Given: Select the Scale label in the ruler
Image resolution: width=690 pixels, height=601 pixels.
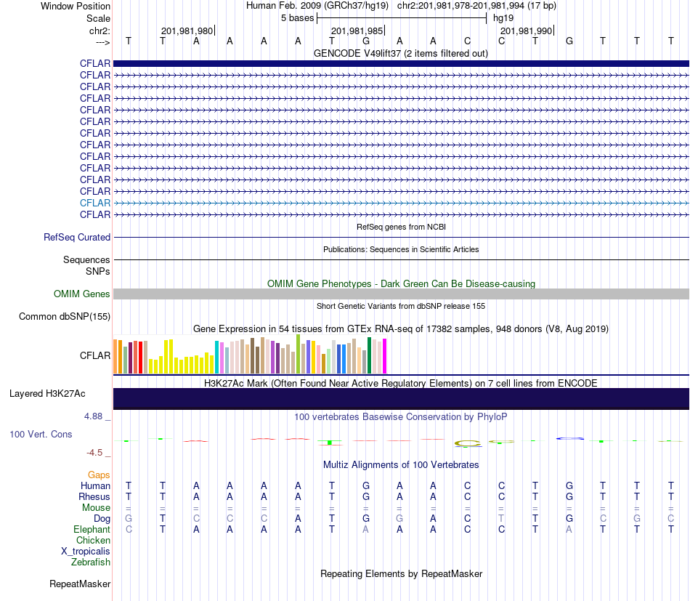Looking at the screenshot, I should click(x=98, y=18).
